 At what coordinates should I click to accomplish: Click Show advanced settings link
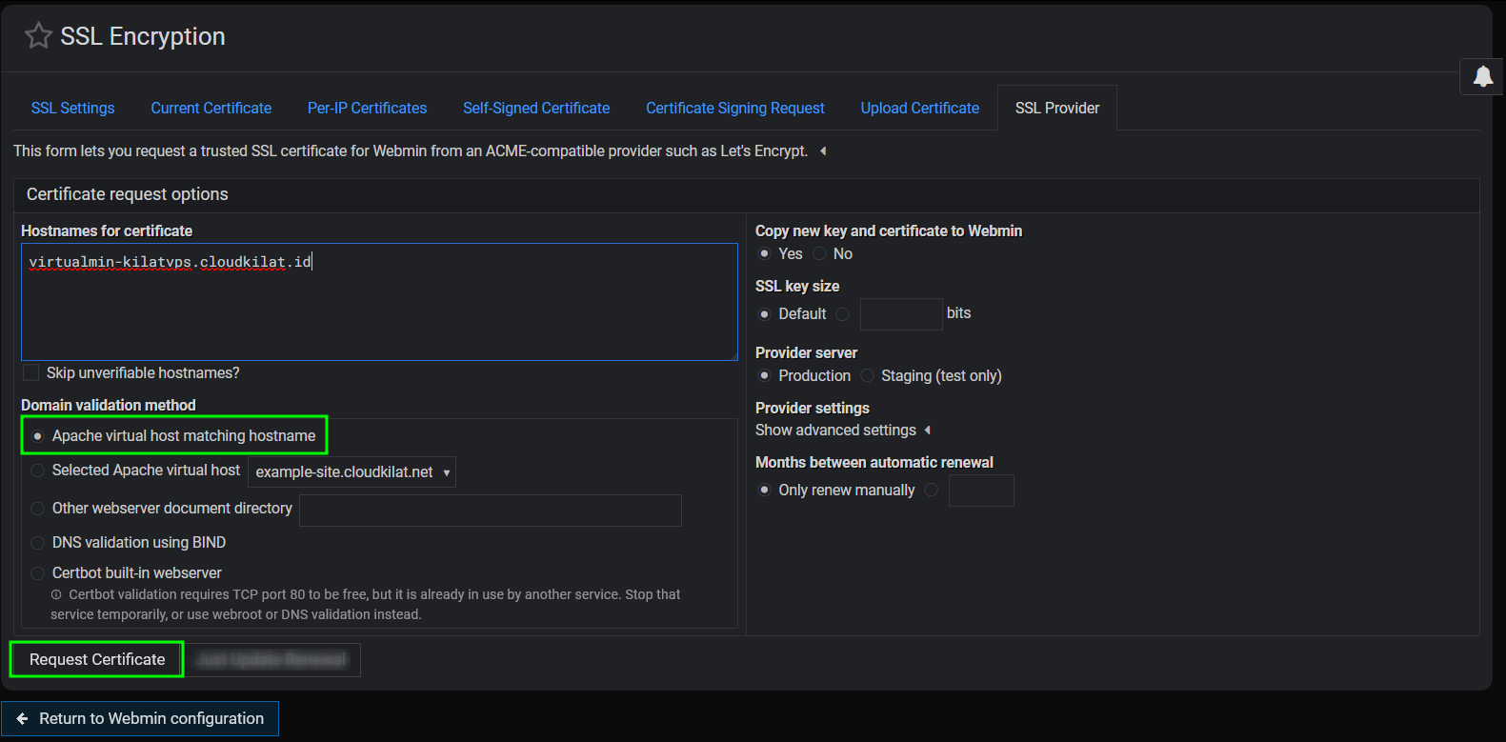835,431
